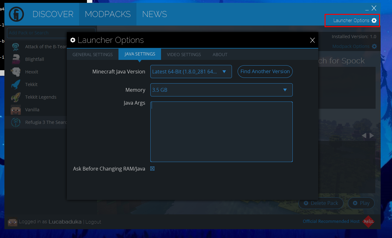The height and width of the screenshot is (238, 392).
Task: Select the Hexxit skull icon
Action: [x=16, y=72]
